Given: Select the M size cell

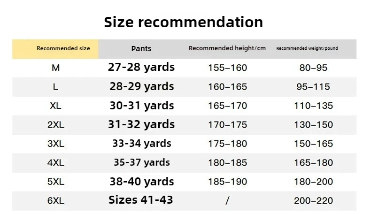Looking at the screenshot, I should (55, 68).
